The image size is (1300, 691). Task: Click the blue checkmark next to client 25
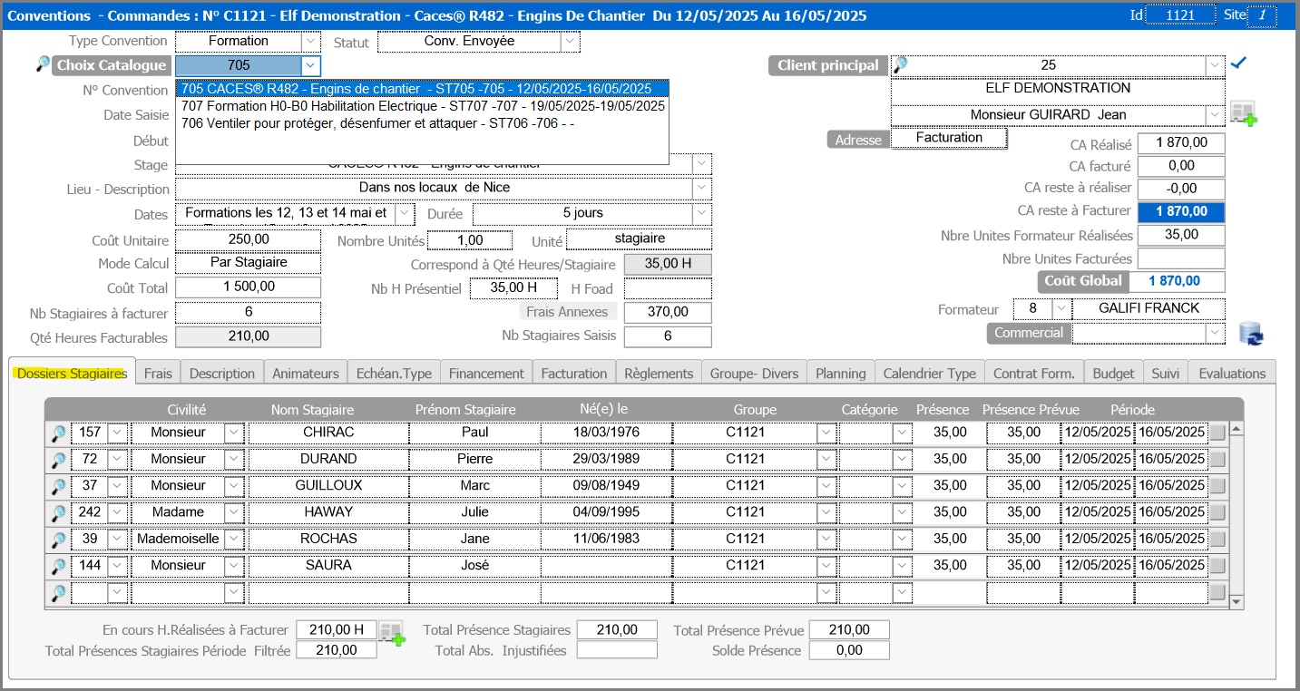(x=1239, y=63)
